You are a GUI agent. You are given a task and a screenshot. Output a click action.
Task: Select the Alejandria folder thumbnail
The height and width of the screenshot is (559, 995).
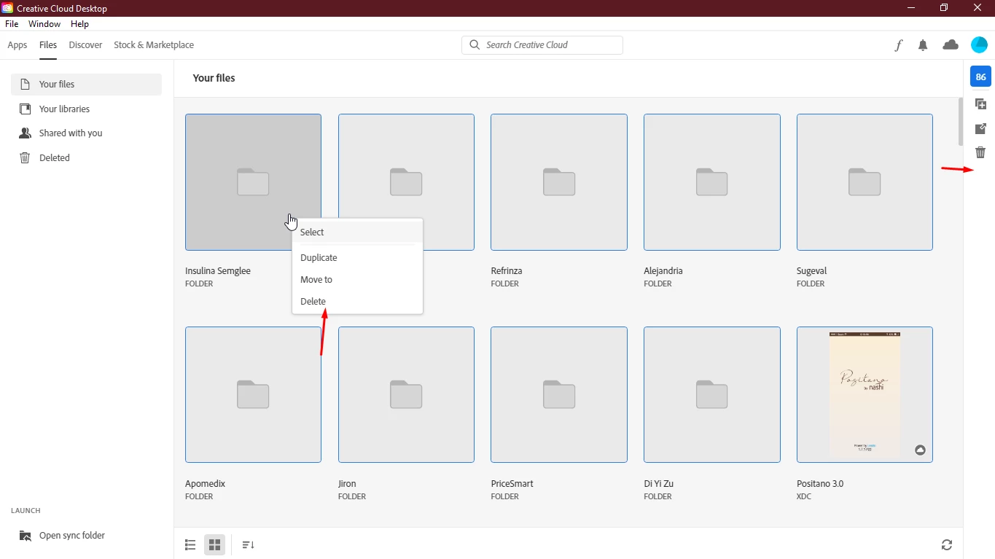pos(712,182)
